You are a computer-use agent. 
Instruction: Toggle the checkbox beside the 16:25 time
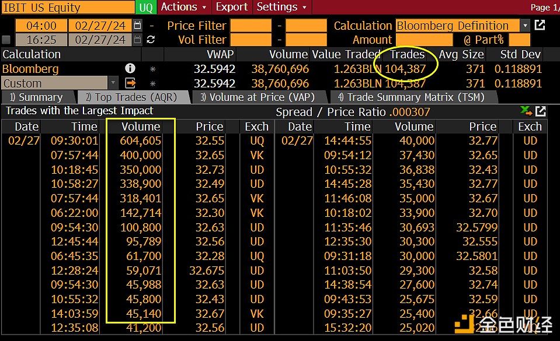[6, 40]
